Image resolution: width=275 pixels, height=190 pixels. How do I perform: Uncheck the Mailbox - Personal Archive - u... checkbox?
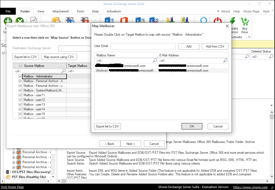pos(20,86)
